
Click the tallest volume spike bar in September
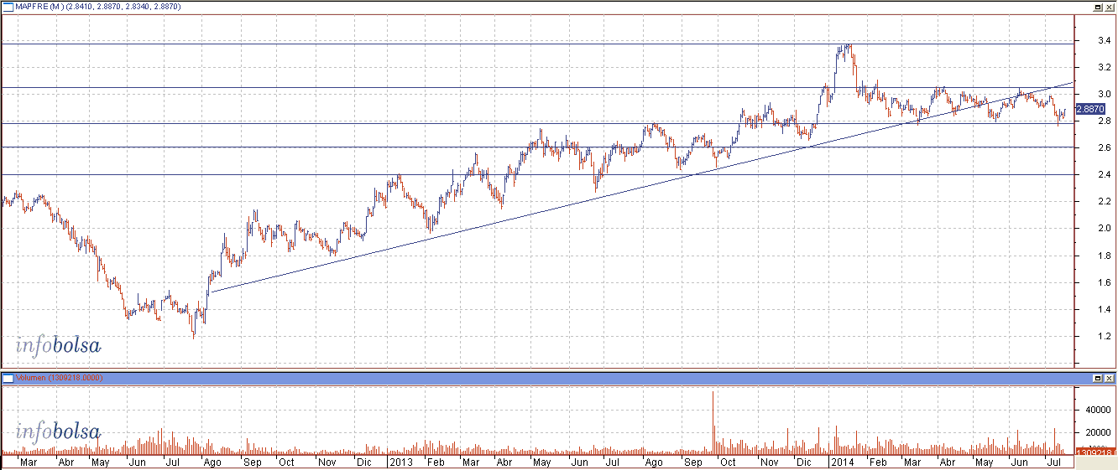pos(713,422)
